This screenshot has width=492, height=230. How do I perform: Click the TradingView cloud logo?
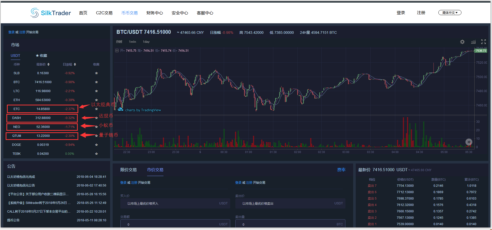[x=120, y=109]
